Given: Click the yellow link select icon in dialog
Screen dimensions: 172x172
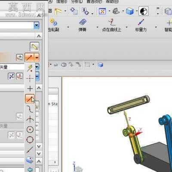Looking at the screenshot, I should tap(34, 46).
